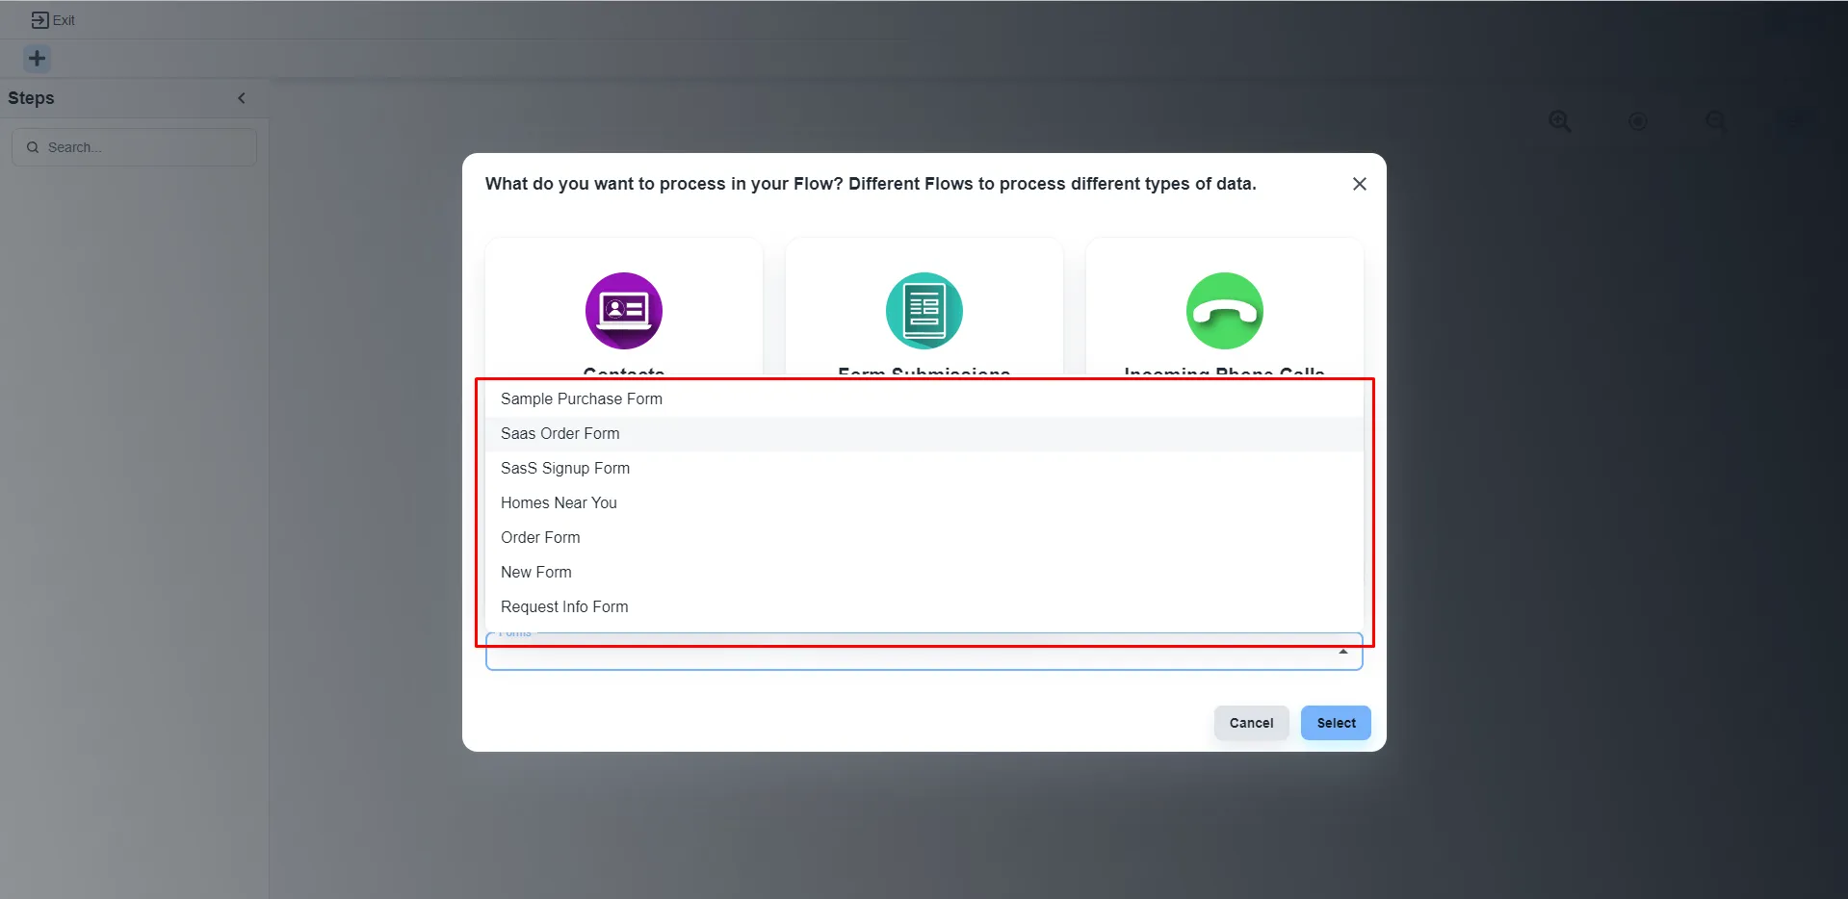Focus the Steps search field
1848x899 pixels.
click(x=135, y=147)
